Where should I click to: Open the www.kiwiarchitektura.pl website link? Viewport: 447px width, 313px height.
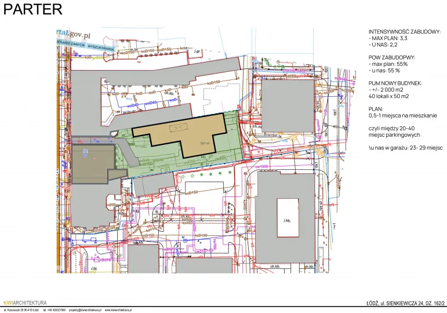[119, 310]
